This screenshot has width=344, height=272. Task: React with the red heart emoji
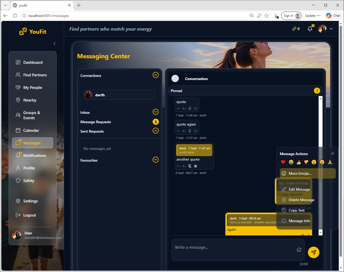[x=283, y=162]
